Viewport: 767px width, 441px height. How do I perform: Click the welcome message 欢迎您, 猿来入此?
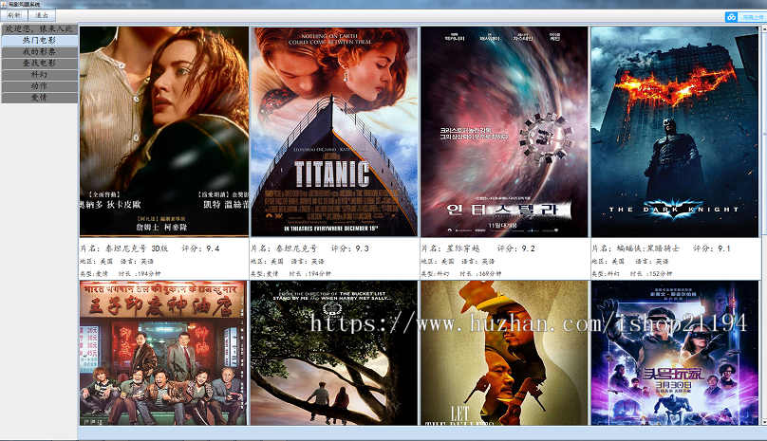pyautogui.click(x=39, y=28)
